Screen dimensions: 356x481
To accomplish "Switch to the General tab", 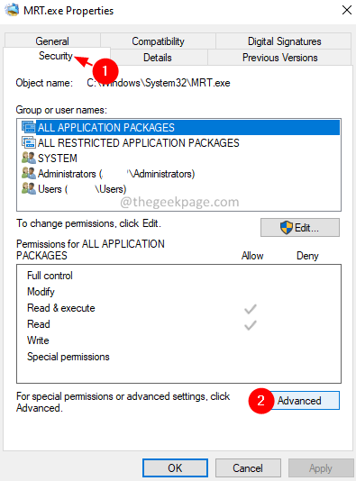I will click(x=52, y=41).
